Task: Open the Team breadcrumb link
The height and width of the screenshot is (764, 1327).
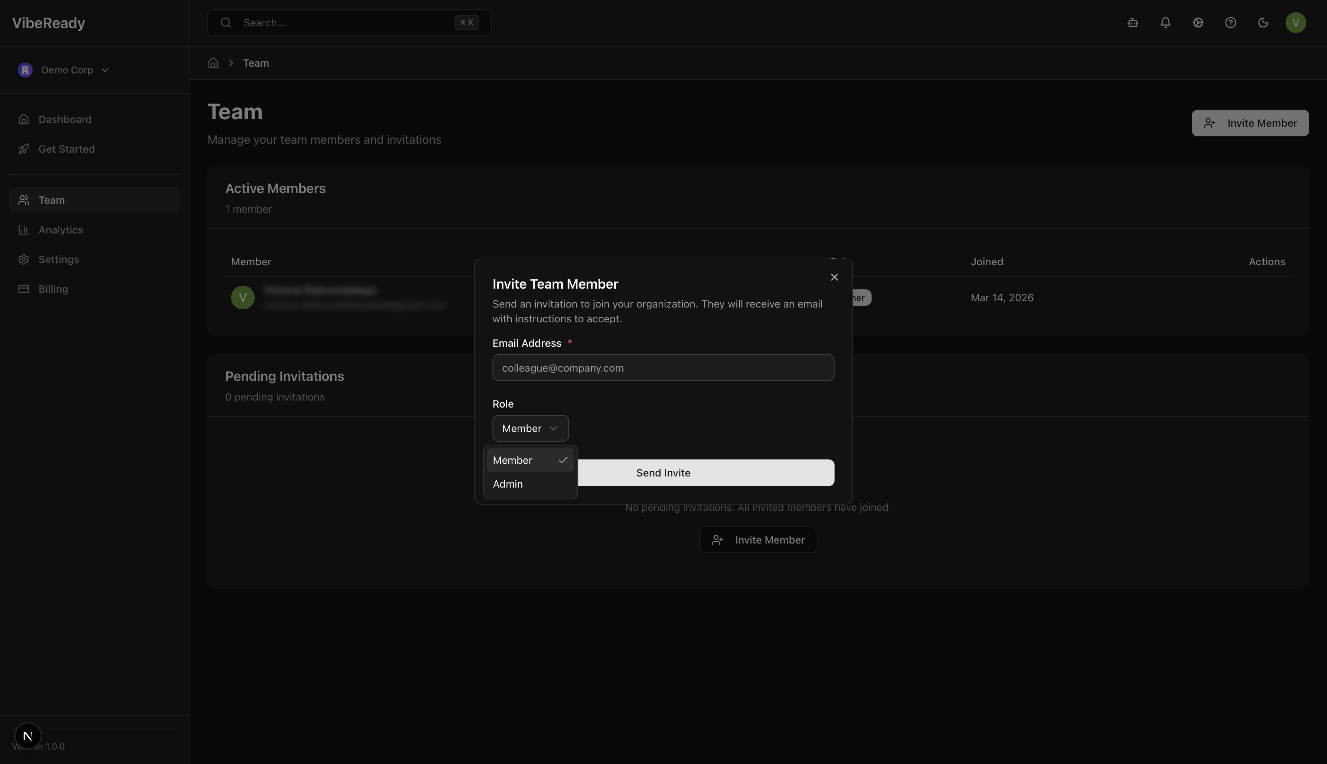Action: [x=256, y=63]
